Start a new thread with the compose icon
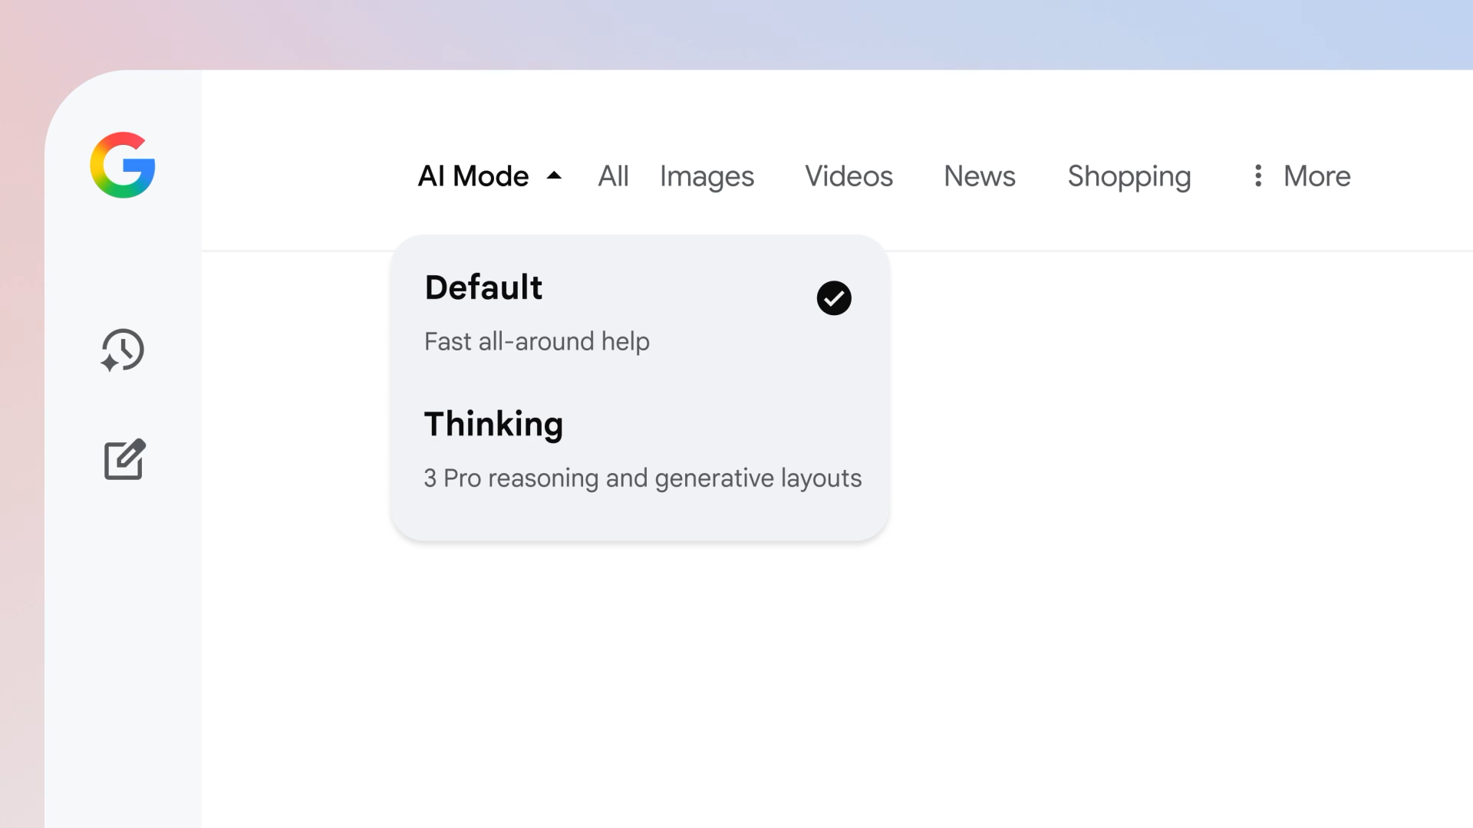Image resolution: width=1473 pixels, height=828 pixels. pyautogui.click(x=124, y=460)
